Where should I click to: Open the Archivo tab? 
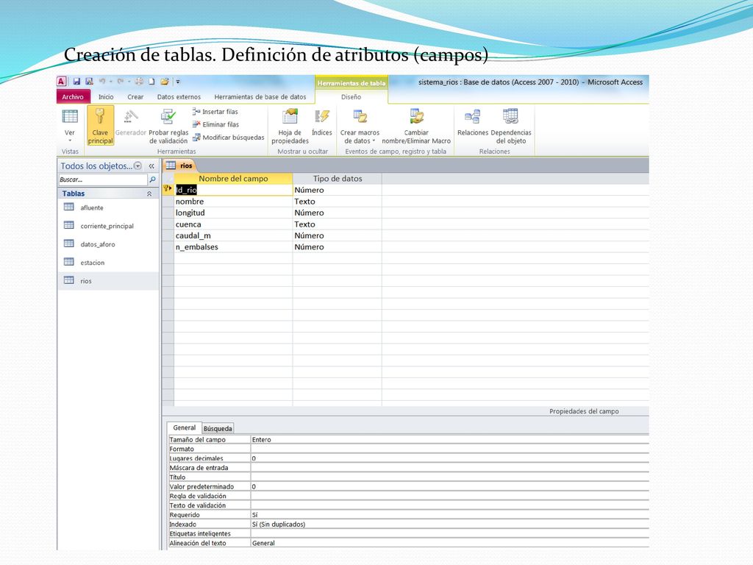pos(73,96)
